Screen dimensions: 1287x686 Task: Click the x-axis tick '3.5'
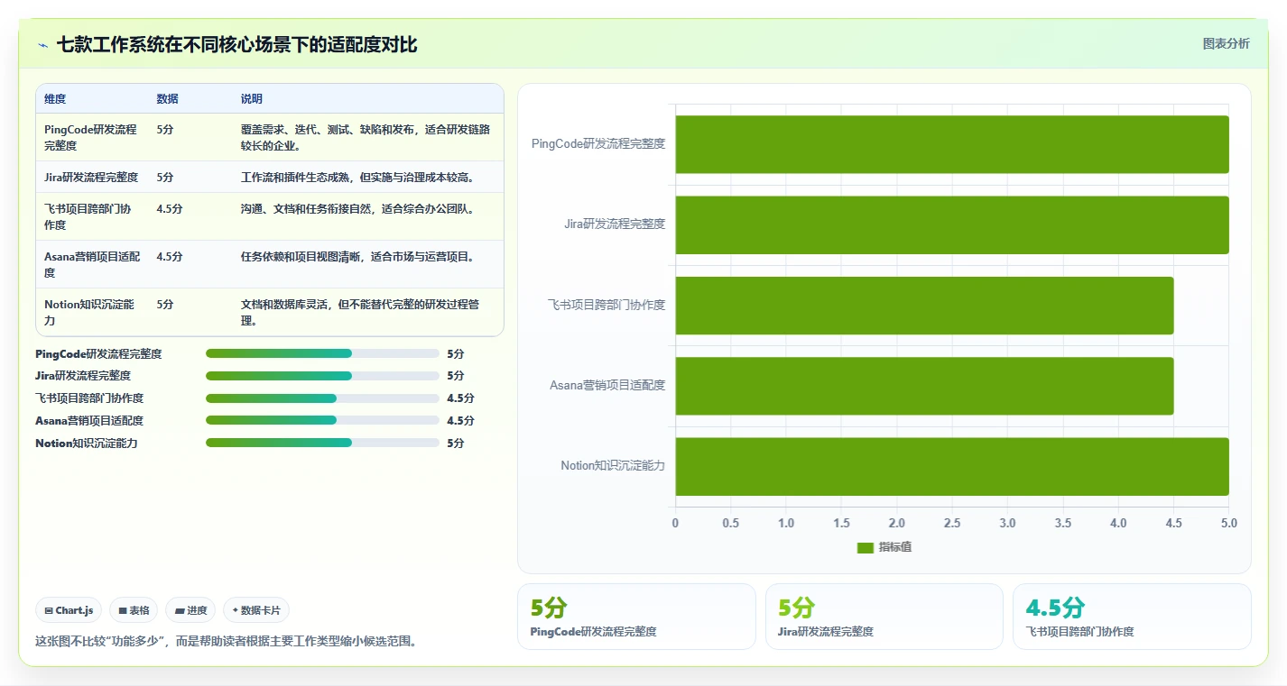tap(1063, 523)
